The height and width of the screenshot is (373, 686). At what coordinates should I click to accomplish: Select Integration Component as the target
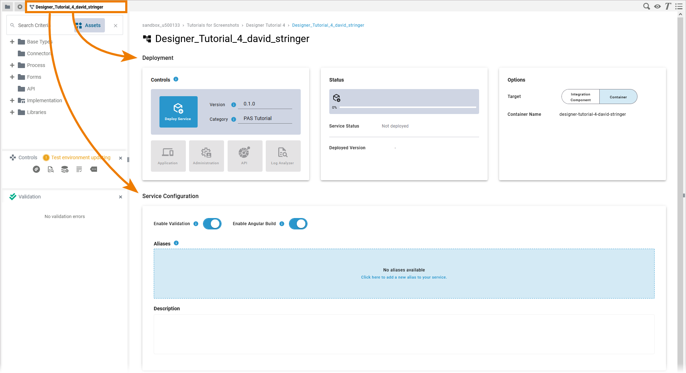click(x=580, y=97)
